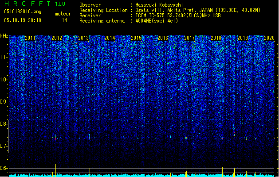
Task: Select the observer name Masayuki Kobayashi
Action: coord(159,5)
